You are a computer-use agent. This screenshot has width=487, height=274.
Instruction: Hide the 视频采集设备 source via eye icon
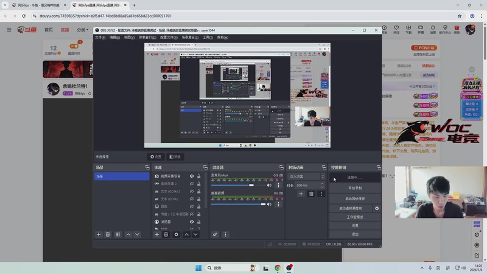click(x=192, y=176)
